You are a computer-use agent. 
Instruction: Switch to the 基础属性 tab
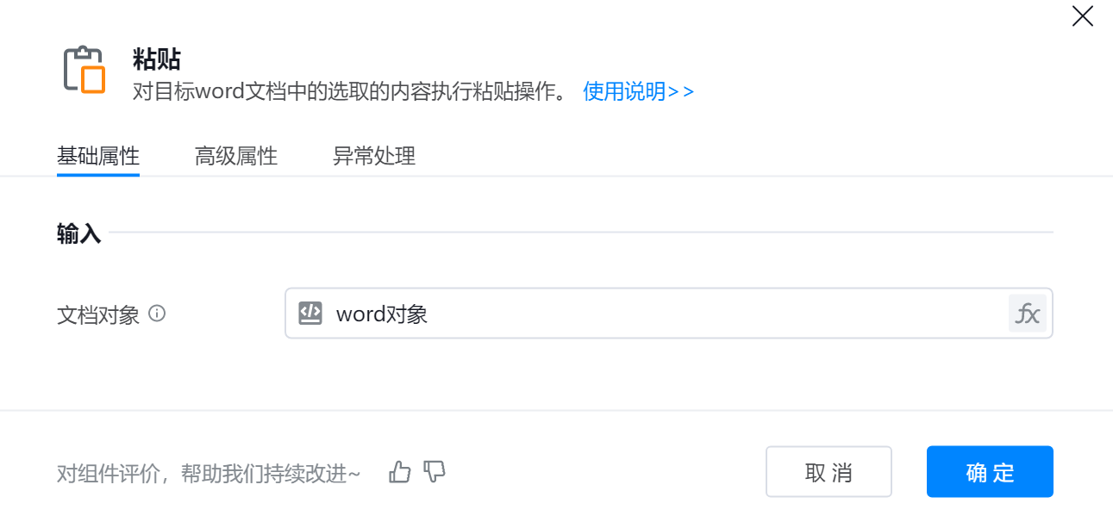pyautogui.click(x=98, y=156)
